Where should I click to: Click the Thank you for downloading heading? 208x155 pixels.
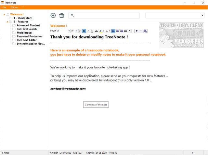(89, 37)
